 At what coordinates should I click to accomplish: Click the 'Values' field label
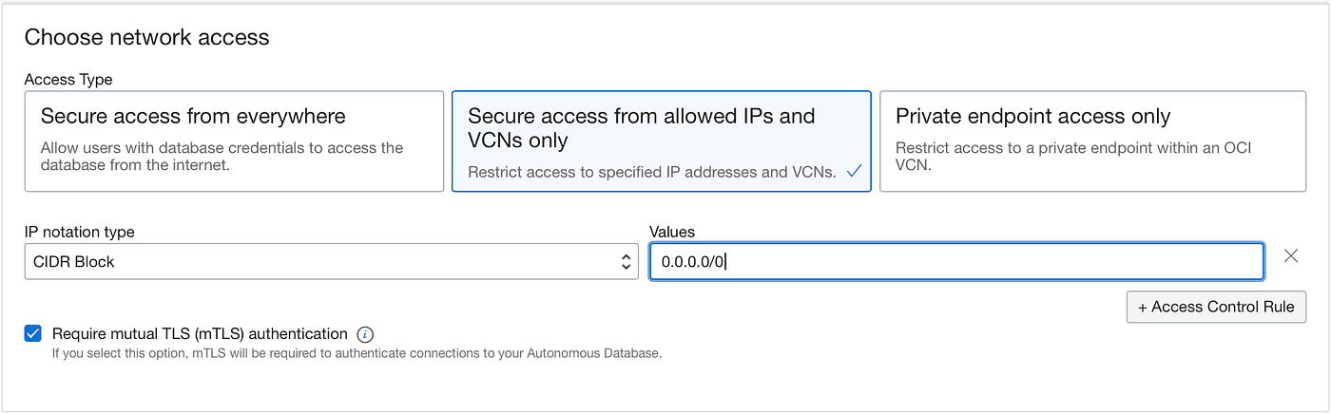point(672,232)
